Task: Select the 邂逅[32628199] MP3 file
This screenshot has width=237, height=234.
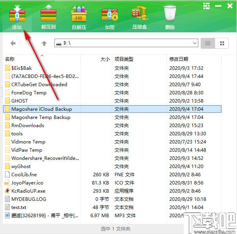Action: point(45,215)
